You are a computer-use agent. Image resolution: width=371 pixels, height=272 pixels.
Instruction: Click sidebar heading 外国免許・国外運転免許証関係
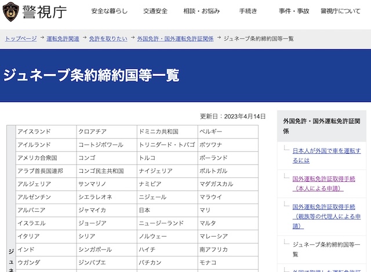point(322,126)
